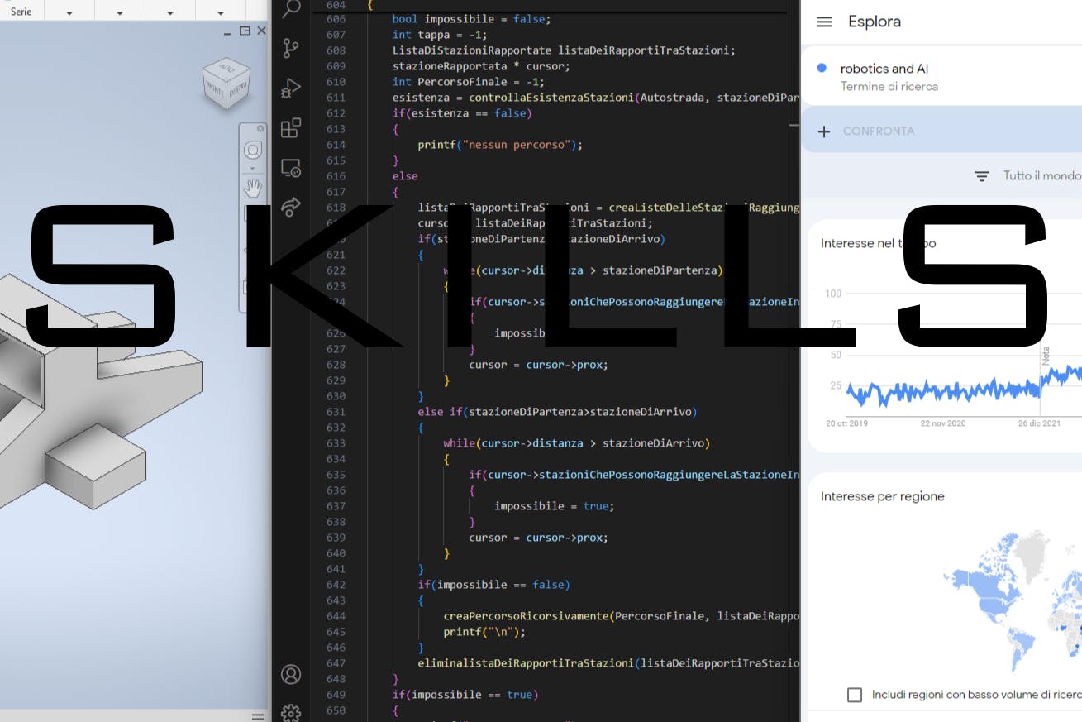Click the ViewCube in the 3D viewport
The width and height of the screenshot is (1082, 722).
tap(225, 84)
